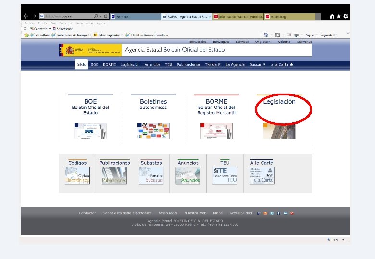Click the search magnifier in address bar
Screen dimensions: 375x259
(x=96, y=16)
